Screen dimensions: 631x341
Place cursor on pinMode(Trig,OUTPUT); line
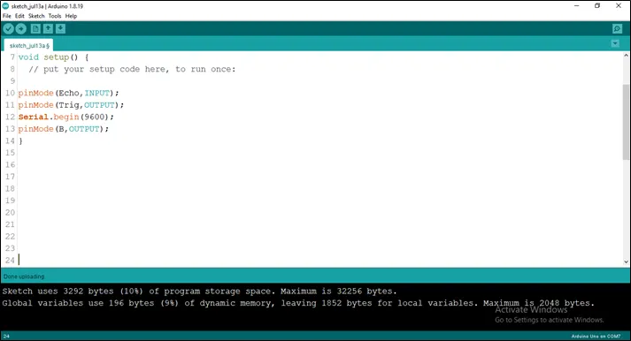click(71, 105)
